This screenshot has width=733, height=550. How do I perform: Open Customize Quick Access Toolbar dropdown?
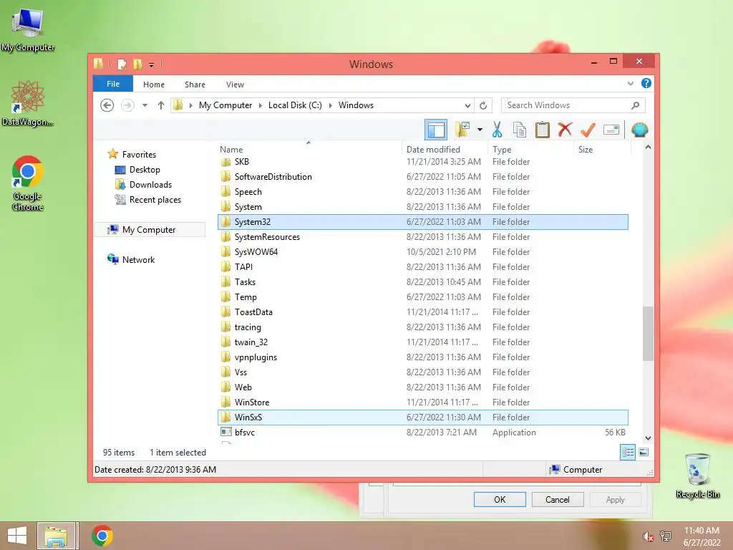[152, 65]
